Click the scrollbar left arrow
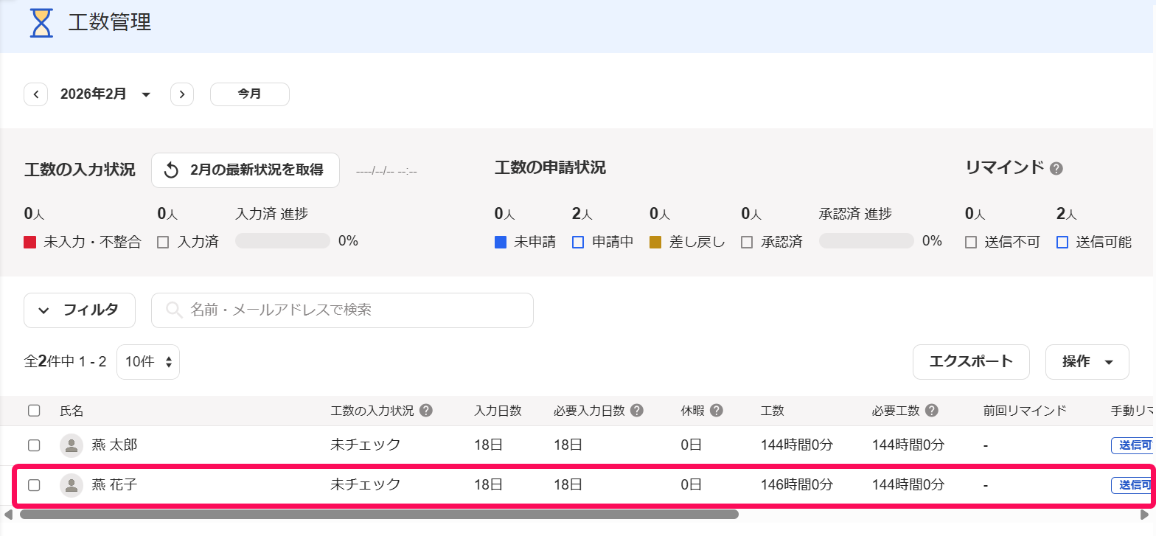Viewport: 1156px width, 536px height. pyautogui.click(x=8, y=514)
